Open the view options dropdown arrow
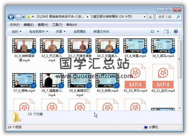This screenshot has height=137, width=189. tap(158, 31)
